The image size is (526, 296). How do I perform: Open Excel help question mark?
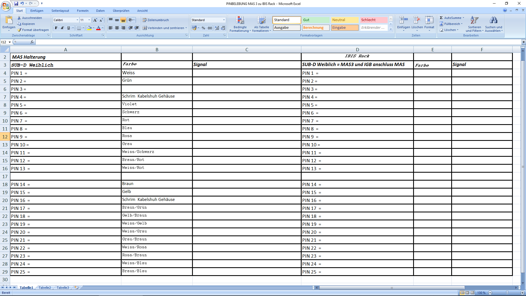coord(505,10)
